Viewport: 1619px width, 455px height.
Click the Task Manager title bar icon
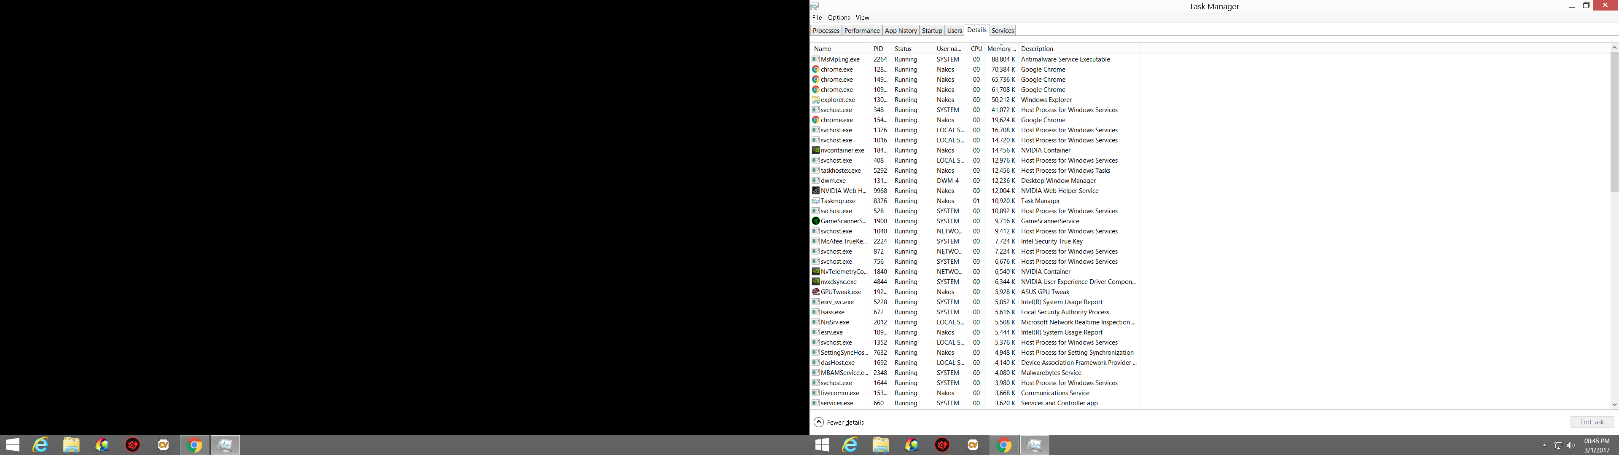coord(815,6)
